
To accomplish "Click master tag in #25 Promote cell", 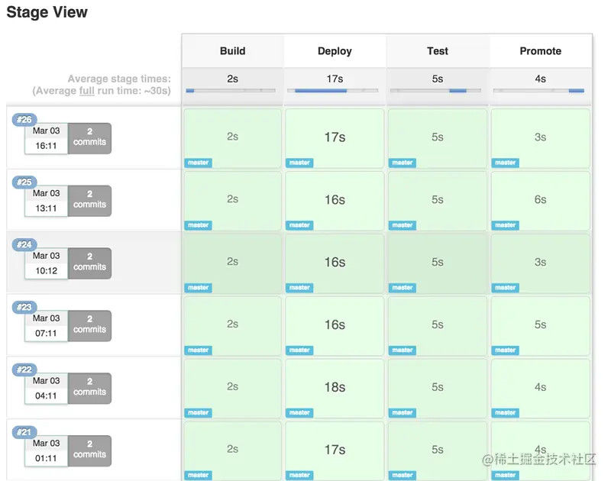I will [x=505, y=225].
